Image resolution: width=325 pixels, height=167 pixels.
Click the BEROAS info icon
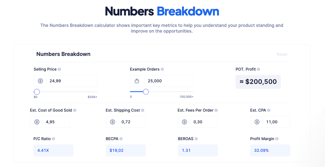[196, 139]
